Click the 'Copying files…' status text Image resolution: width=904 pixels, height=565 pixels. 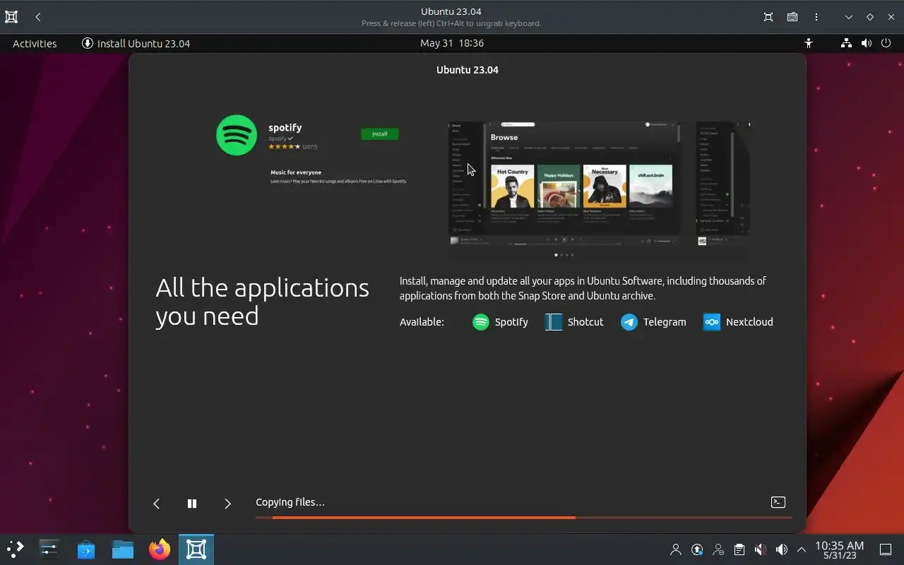coord(290,502)
